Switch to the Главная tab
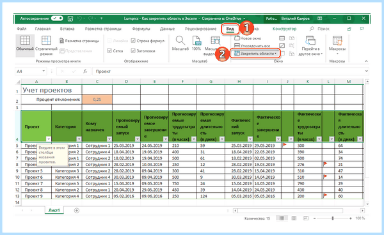Image resolution: width=384 pixels, height=235 pixels. (43, 29)
